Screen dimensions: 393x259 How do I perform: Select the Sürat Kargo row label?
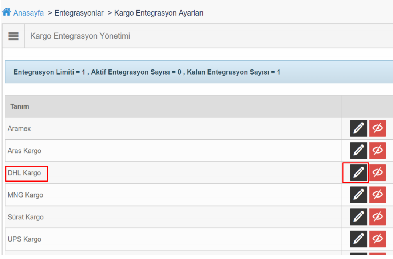point(25,217)
